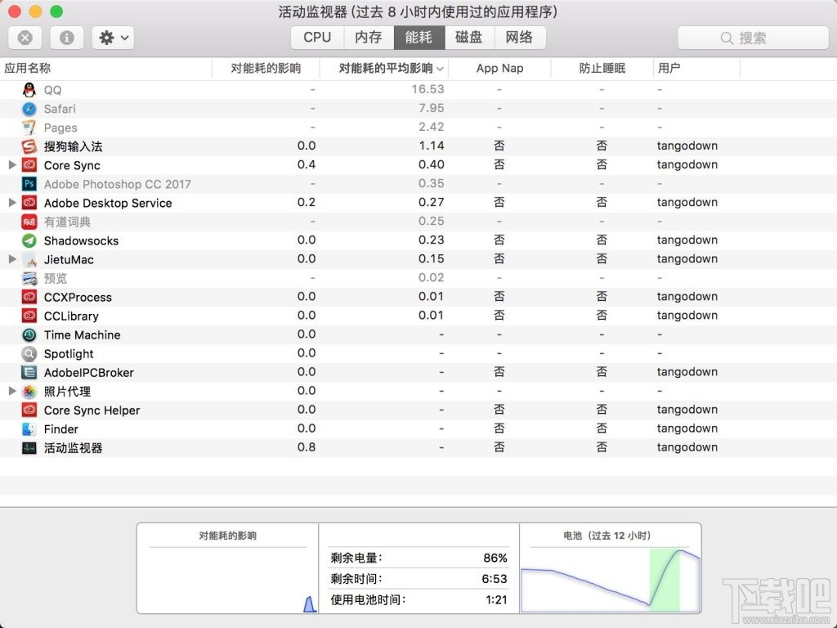Open process info with the i button
The width and height of the screenshot is (837, 628).
[x=66, y=37]
